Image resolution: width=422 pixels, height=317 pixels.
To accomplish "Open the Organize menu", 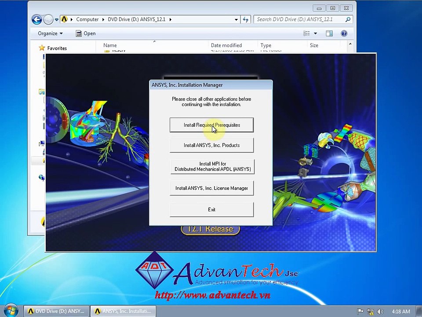I will click(x=50, y=33).
